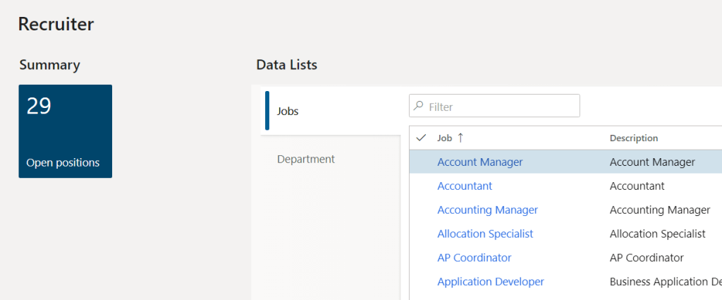Viewport: 722px width, 300px height.
Task: Open the Allocation Specialist job link
Action: (x=485, y=234)
